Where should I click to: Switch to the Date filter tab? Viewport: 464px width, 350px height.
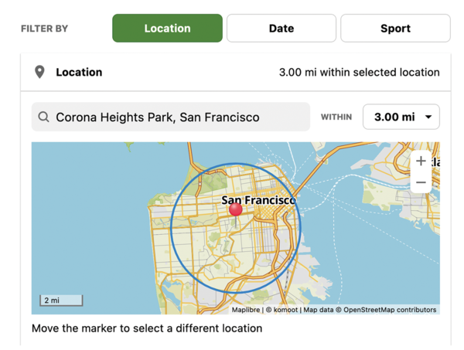coord(281,29)
